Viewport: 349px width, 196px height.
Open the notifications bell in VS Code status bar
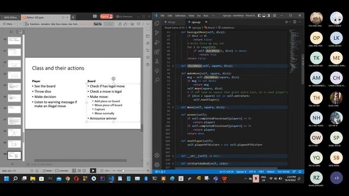(300, 171)
